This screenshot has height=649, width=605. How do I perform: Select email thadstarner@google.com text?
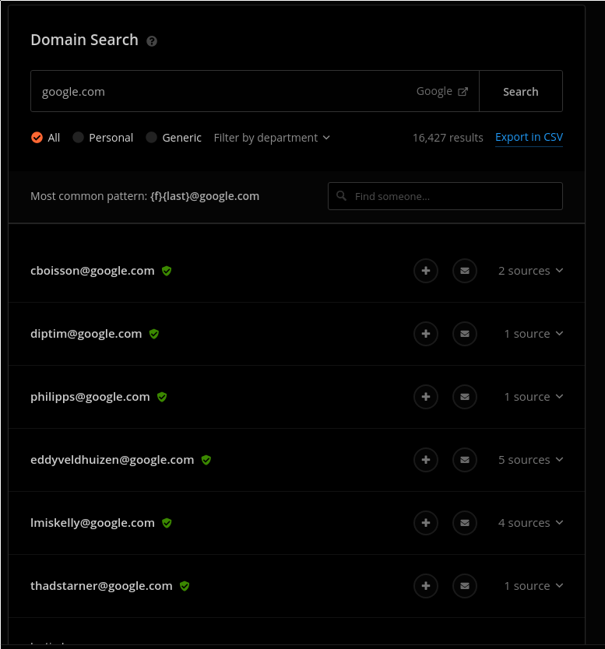[x=101, y=586]
